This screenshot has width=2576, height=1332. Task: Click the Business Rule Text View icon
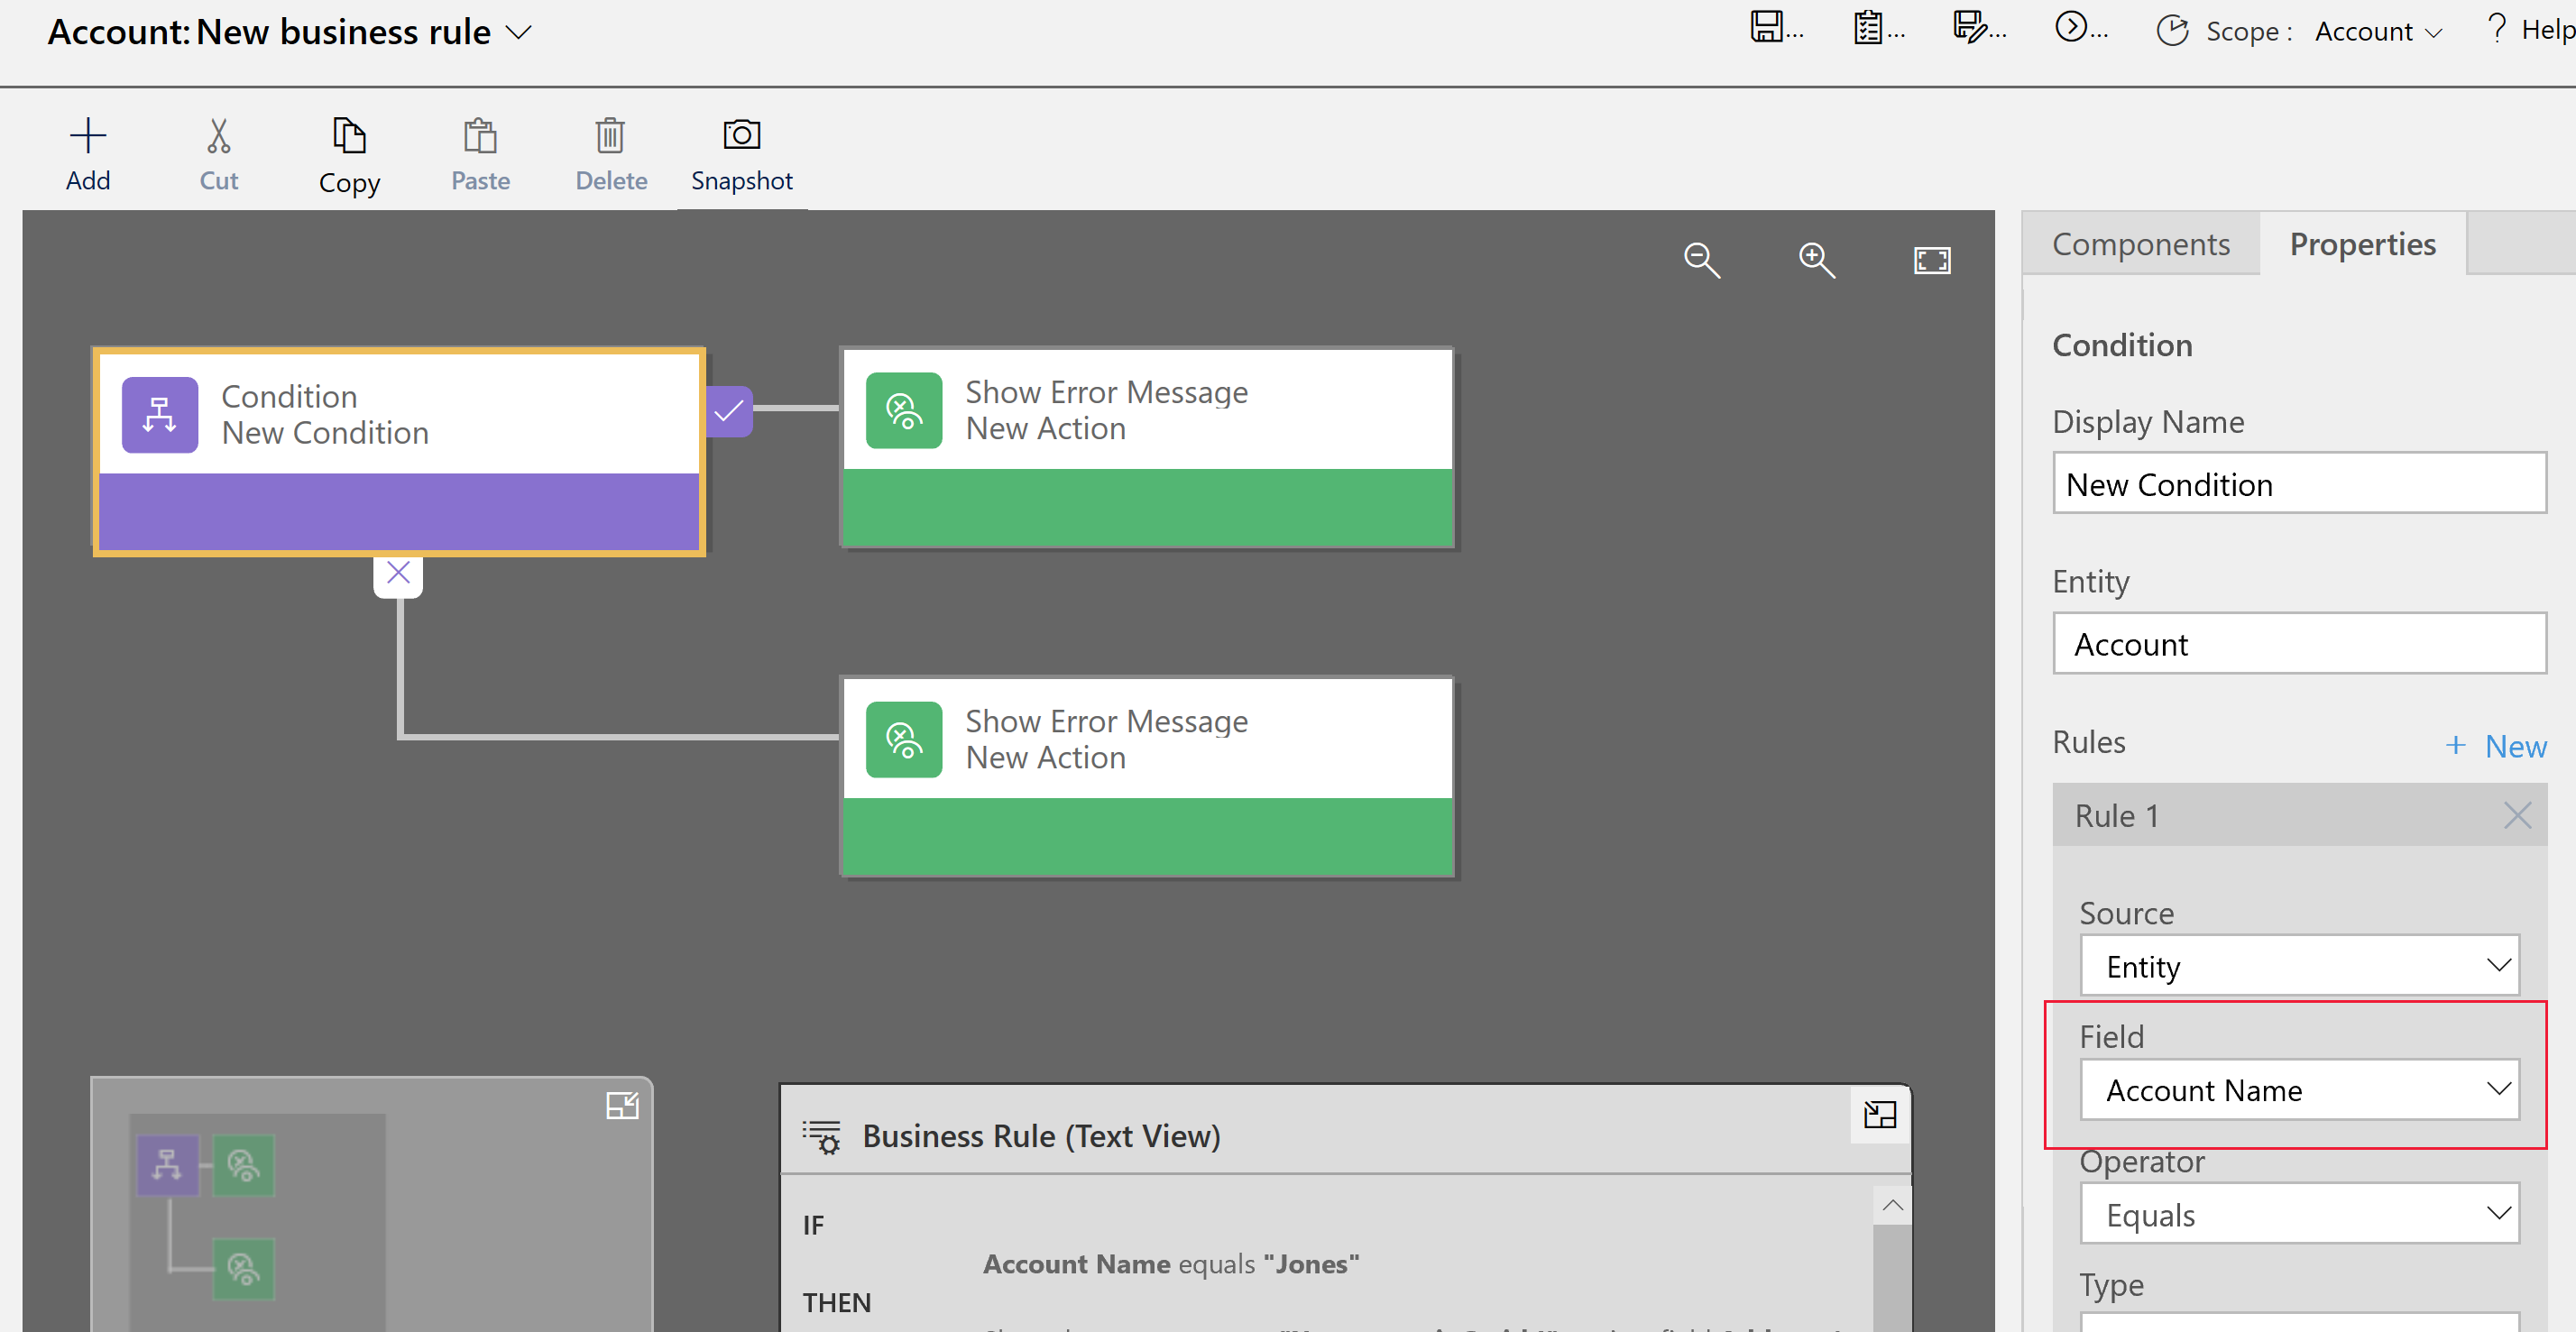pyautogui.click(x=824, y=1134)
